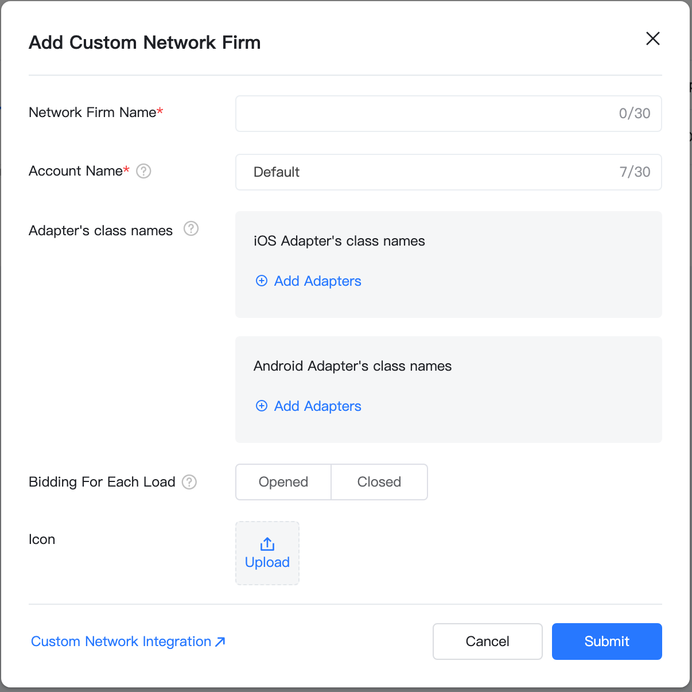Screen dimensions: 692x692
Task: Click the plus icon beside Android Add Adapters
Action: tap(262, 406)
